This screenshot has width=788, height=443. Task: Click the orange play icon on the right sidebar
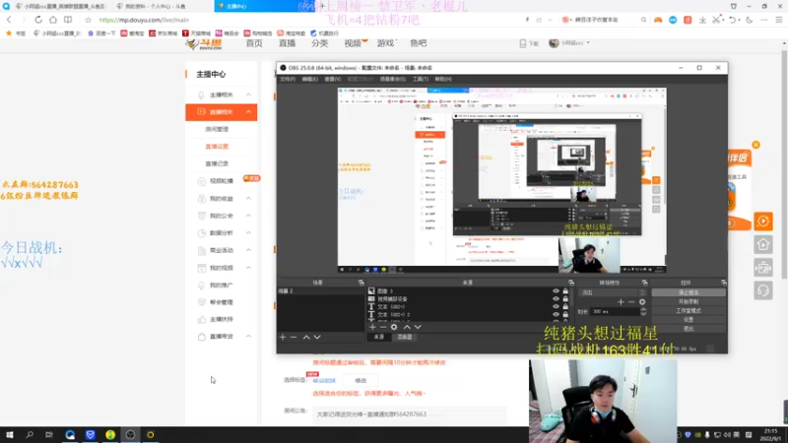(x=762, y=221)
